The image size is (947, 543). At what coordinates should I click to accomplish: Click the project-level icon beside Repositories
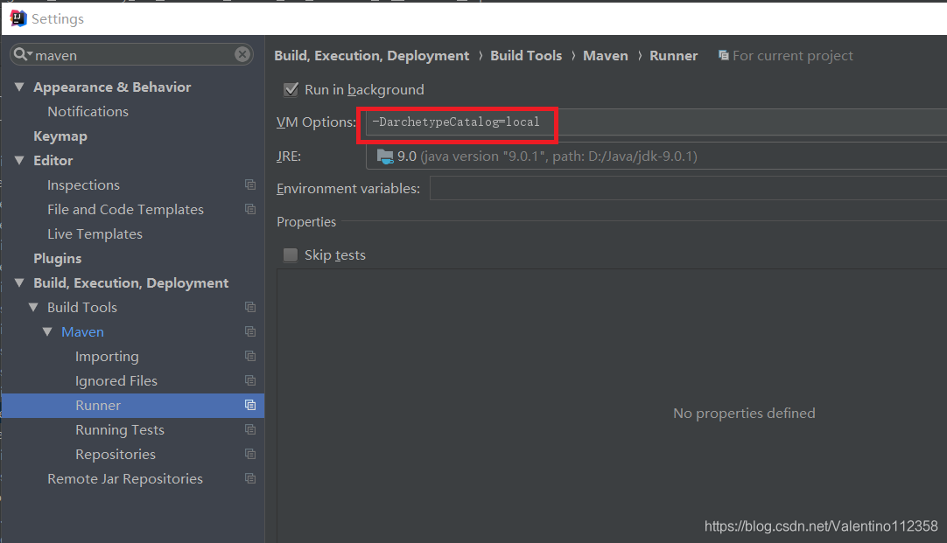[250, 454]
